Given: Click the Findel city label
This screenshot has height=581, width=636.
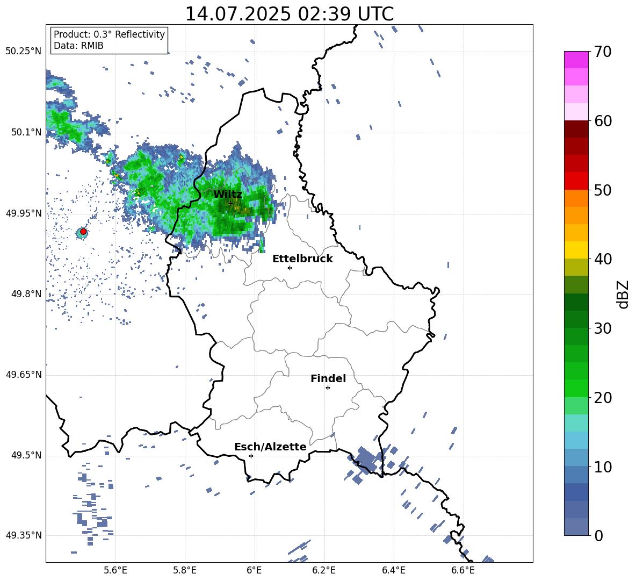Looking at the screenshot, I should coord(328,378).
